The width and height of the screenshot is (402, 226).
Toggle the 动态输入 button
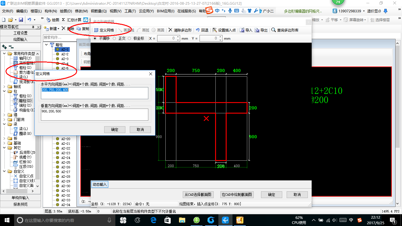pyautogui.click(x=100, y=185)
